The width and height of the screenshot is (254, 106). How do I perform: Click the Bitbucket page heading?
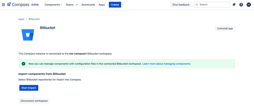[x=48, y=28]
